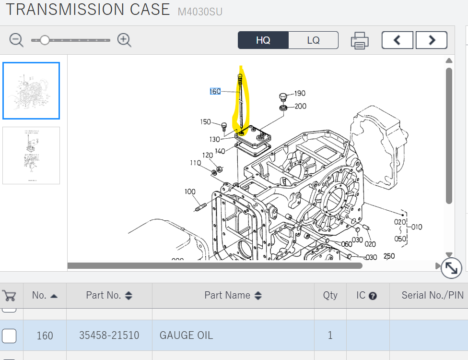
Task: Open the IC help question mark icon
Action: point(373,296)
